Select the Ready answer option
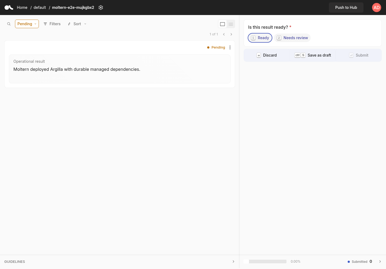The width and height of the screenshot is (386, 269). point(260,38)
